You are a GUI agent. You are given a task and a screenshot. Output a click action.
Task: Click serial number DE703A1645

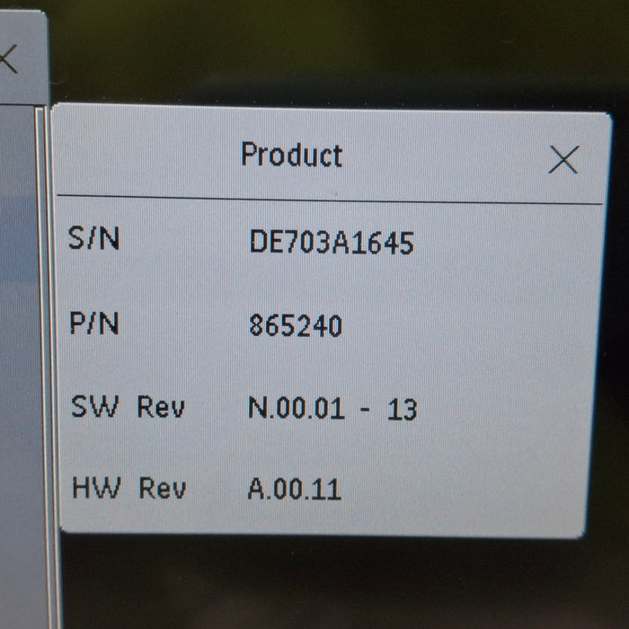tap(332, 243)
